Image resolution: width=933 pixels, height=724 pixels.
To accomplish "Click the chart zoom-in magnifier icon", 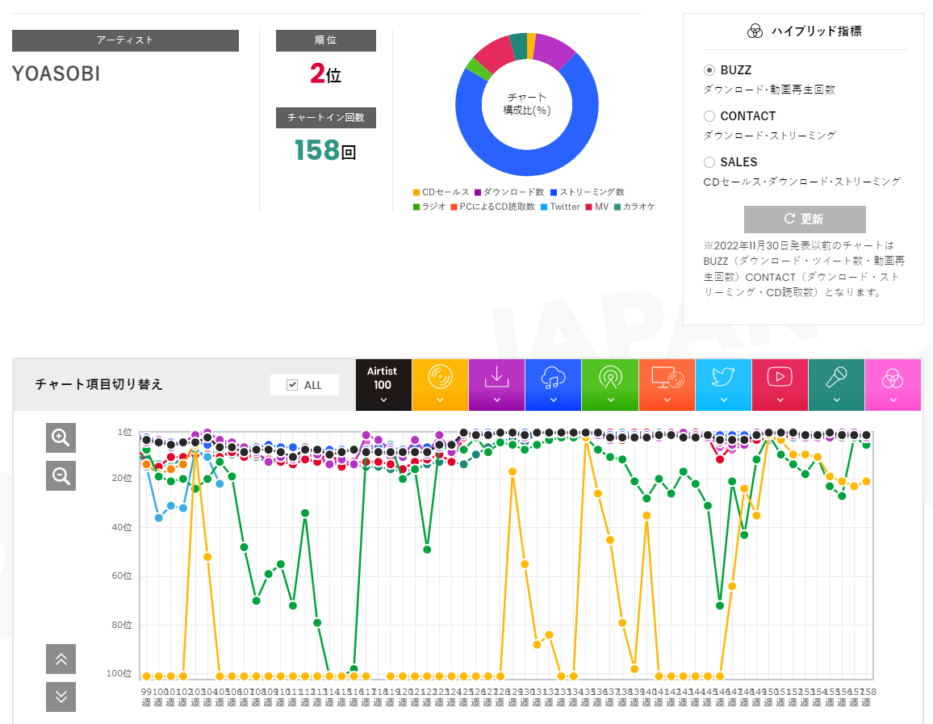I will pos(61,437).
